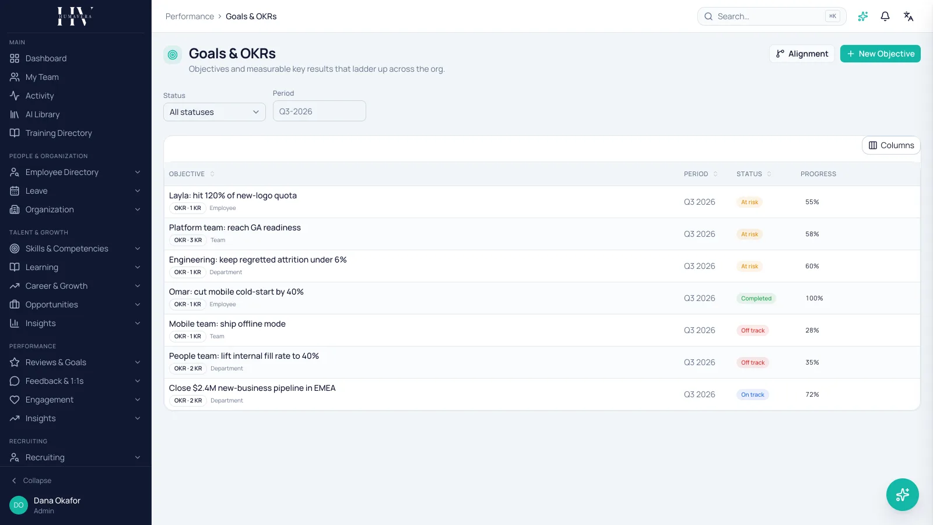Go to Dashboard in sidebar
This screenshot has width=933, height=525.
[76, 58]
